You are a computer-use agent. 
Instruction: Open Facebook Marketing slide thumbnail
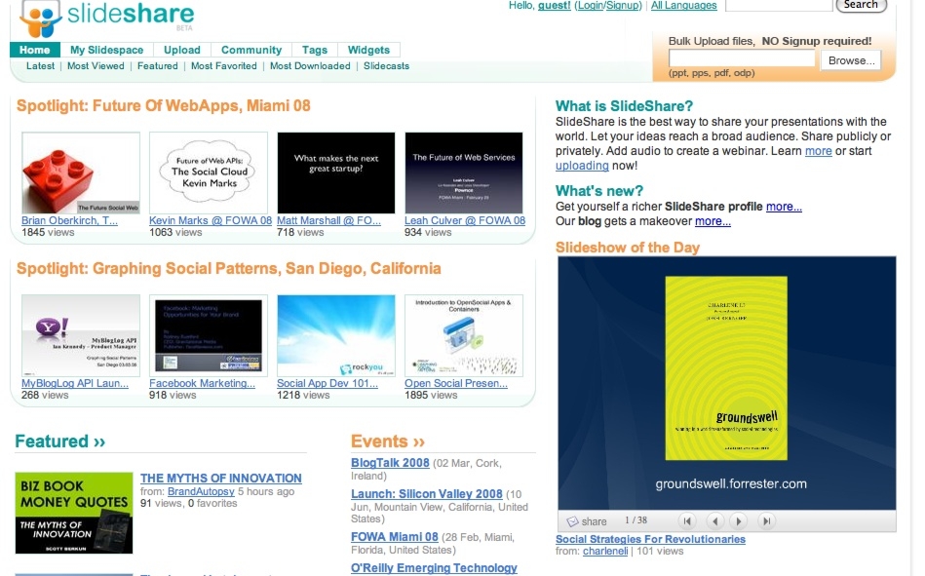click(209, 336)
